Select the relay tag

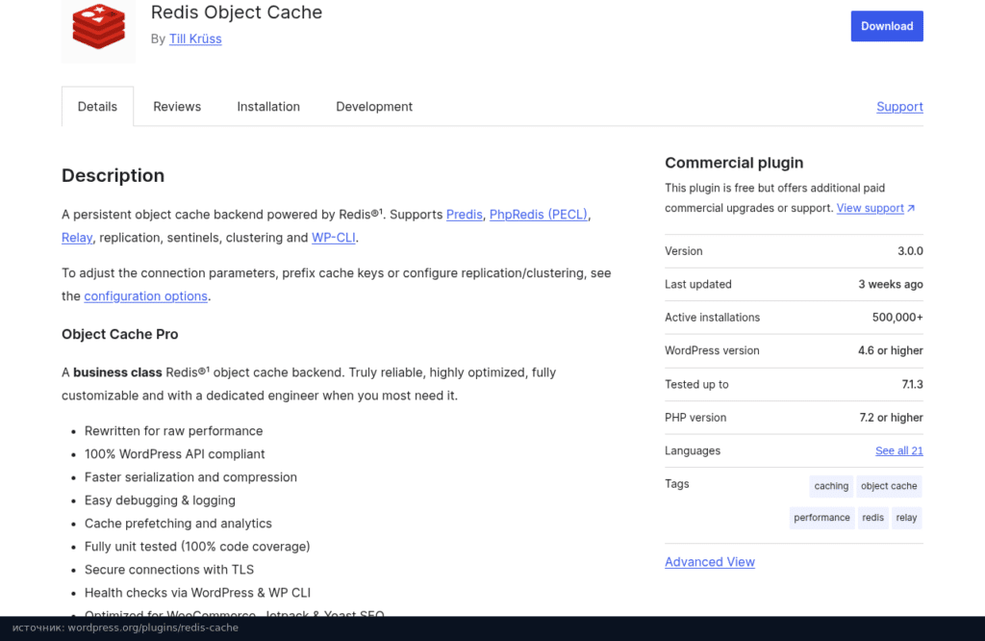pyautogui.click(x=906, y=518)
